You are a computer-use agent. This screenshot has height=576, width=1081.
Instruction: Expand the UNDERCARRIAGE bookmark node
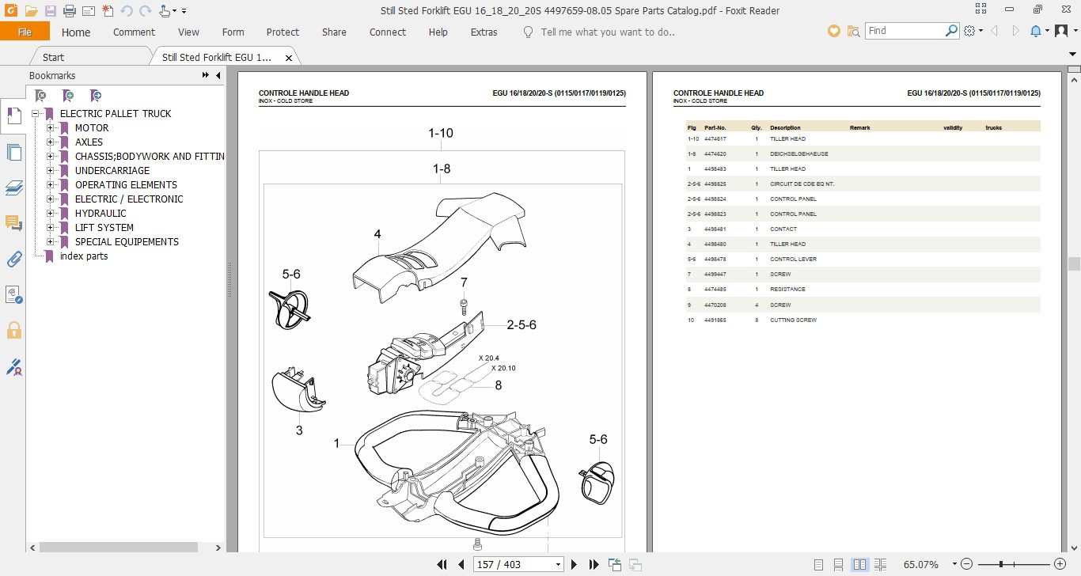click(51, 171)
